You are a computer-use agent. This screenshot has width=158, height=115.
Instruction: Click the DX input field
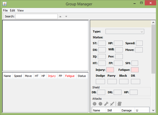102,50
